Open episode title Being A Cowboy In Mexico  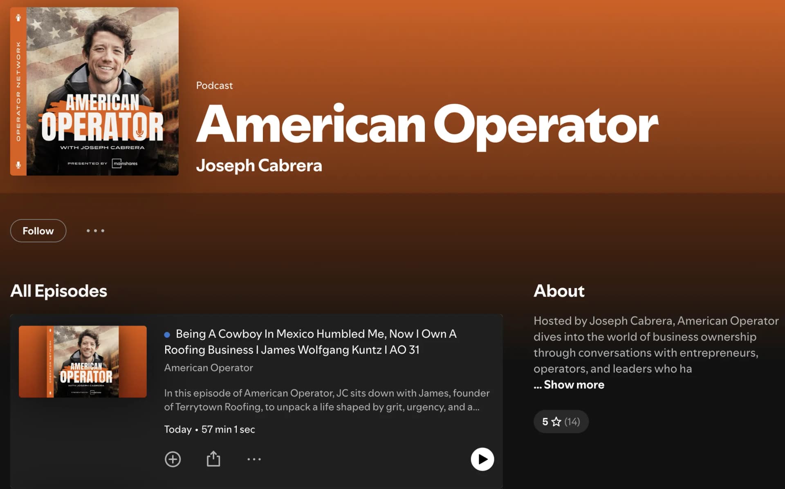(x=310, y=342)
